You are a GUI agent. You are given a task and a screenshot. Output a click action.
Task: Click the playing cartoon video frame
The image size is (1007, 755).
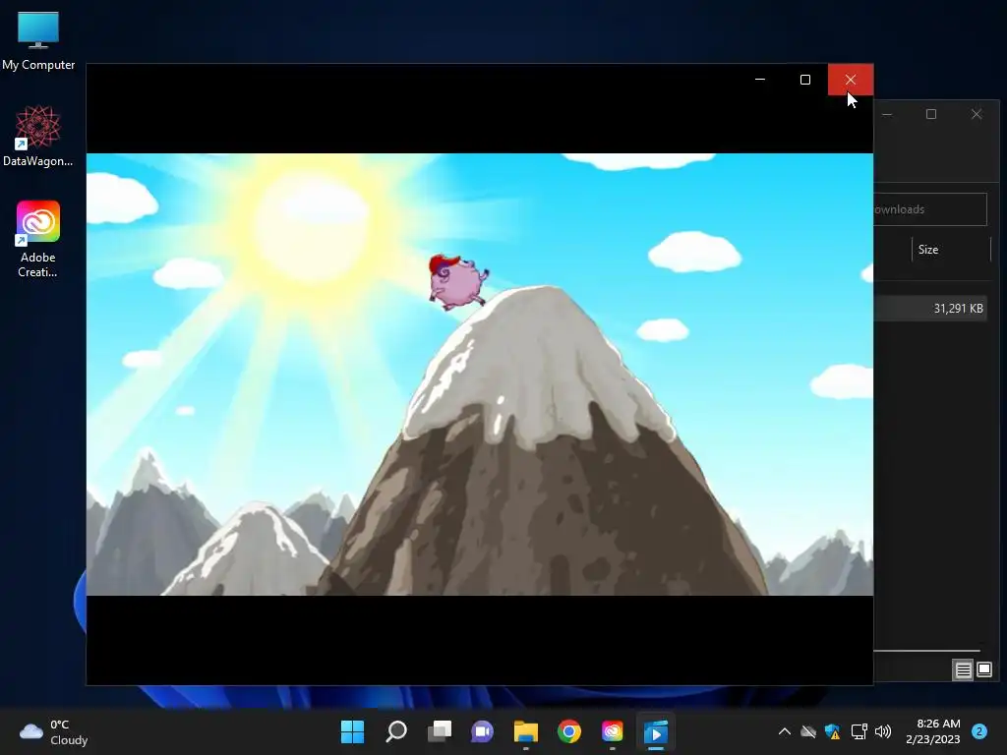(480, 375)
